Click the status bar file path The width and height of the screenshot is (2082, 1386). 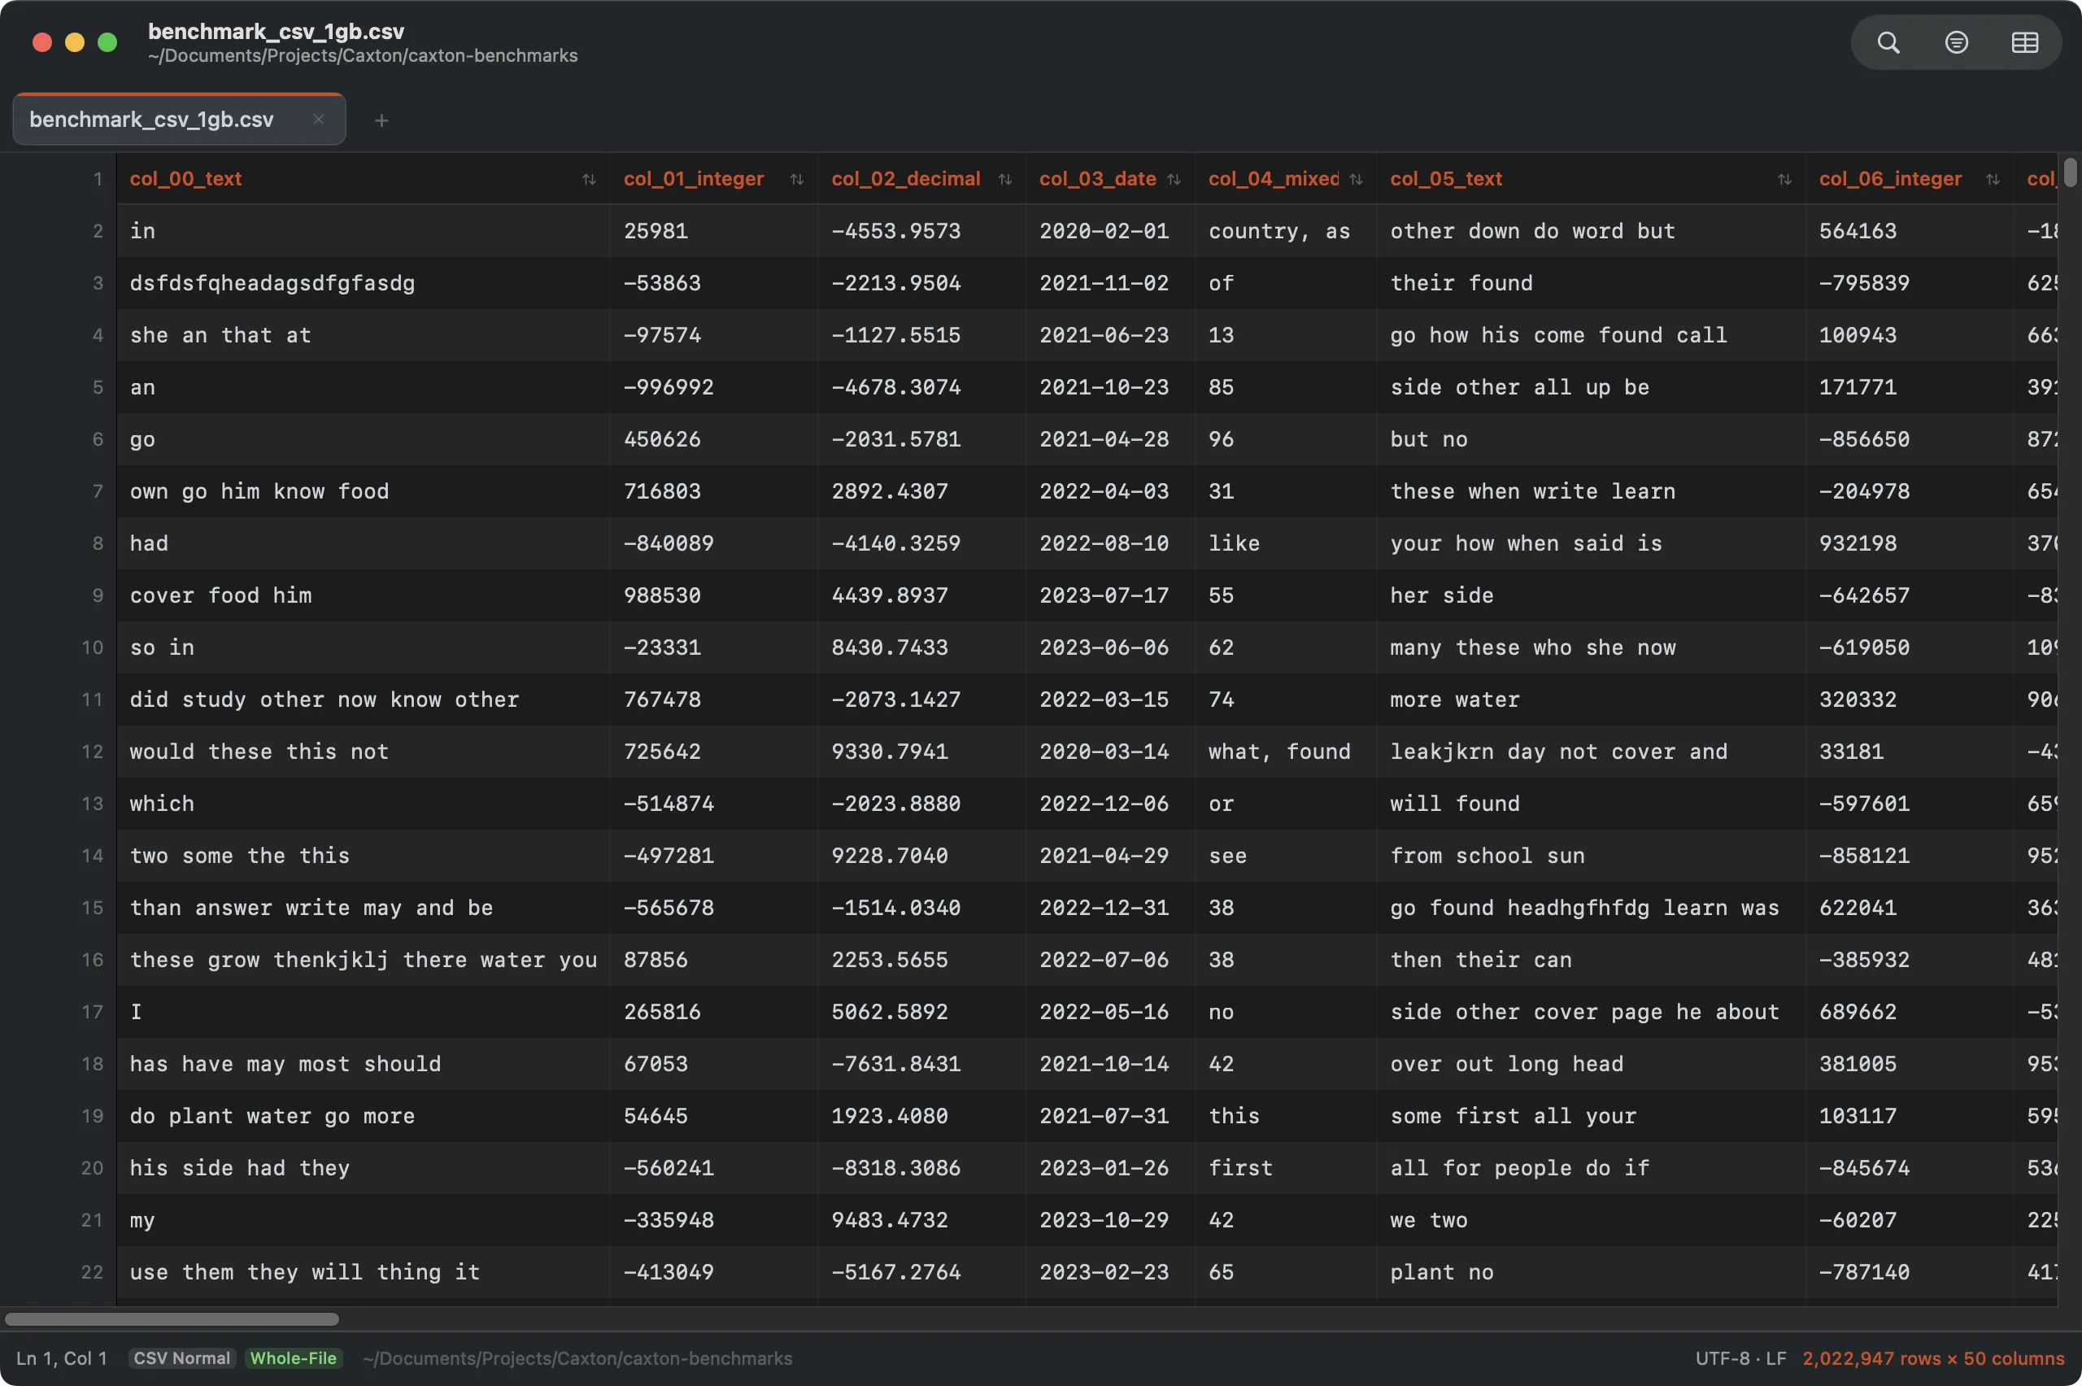tap(577, 1358)
